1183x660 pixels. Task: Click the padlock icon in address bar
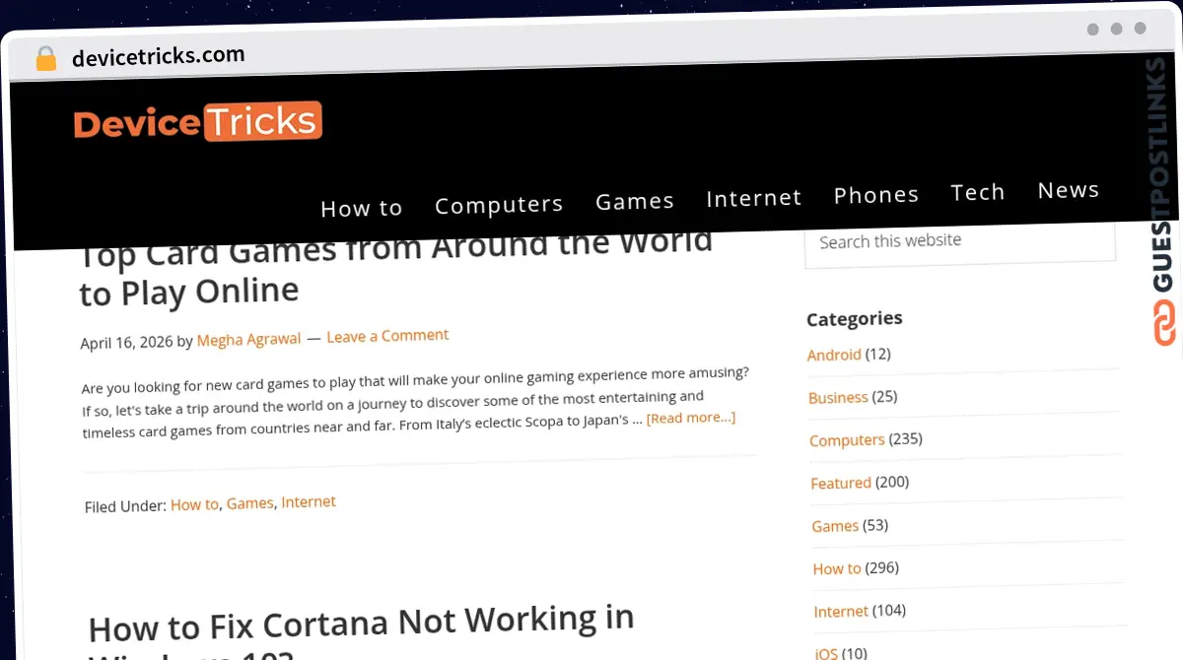tap(45, 59)
